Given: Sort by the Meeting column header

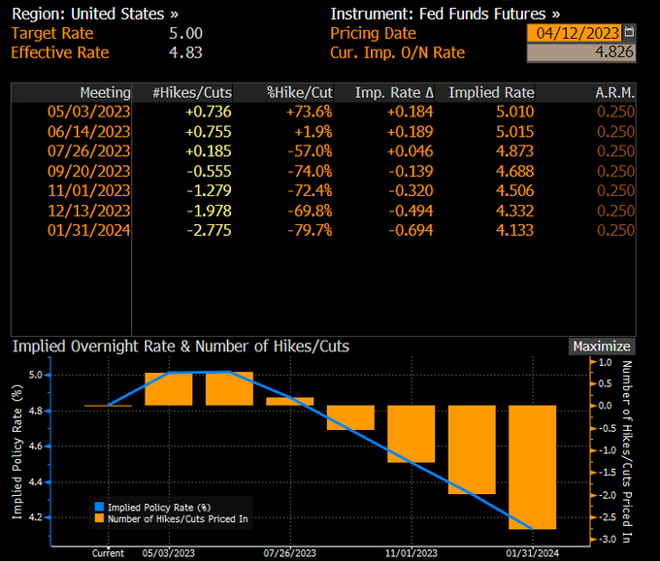Looking at the screenshot, I should (105, 93).
